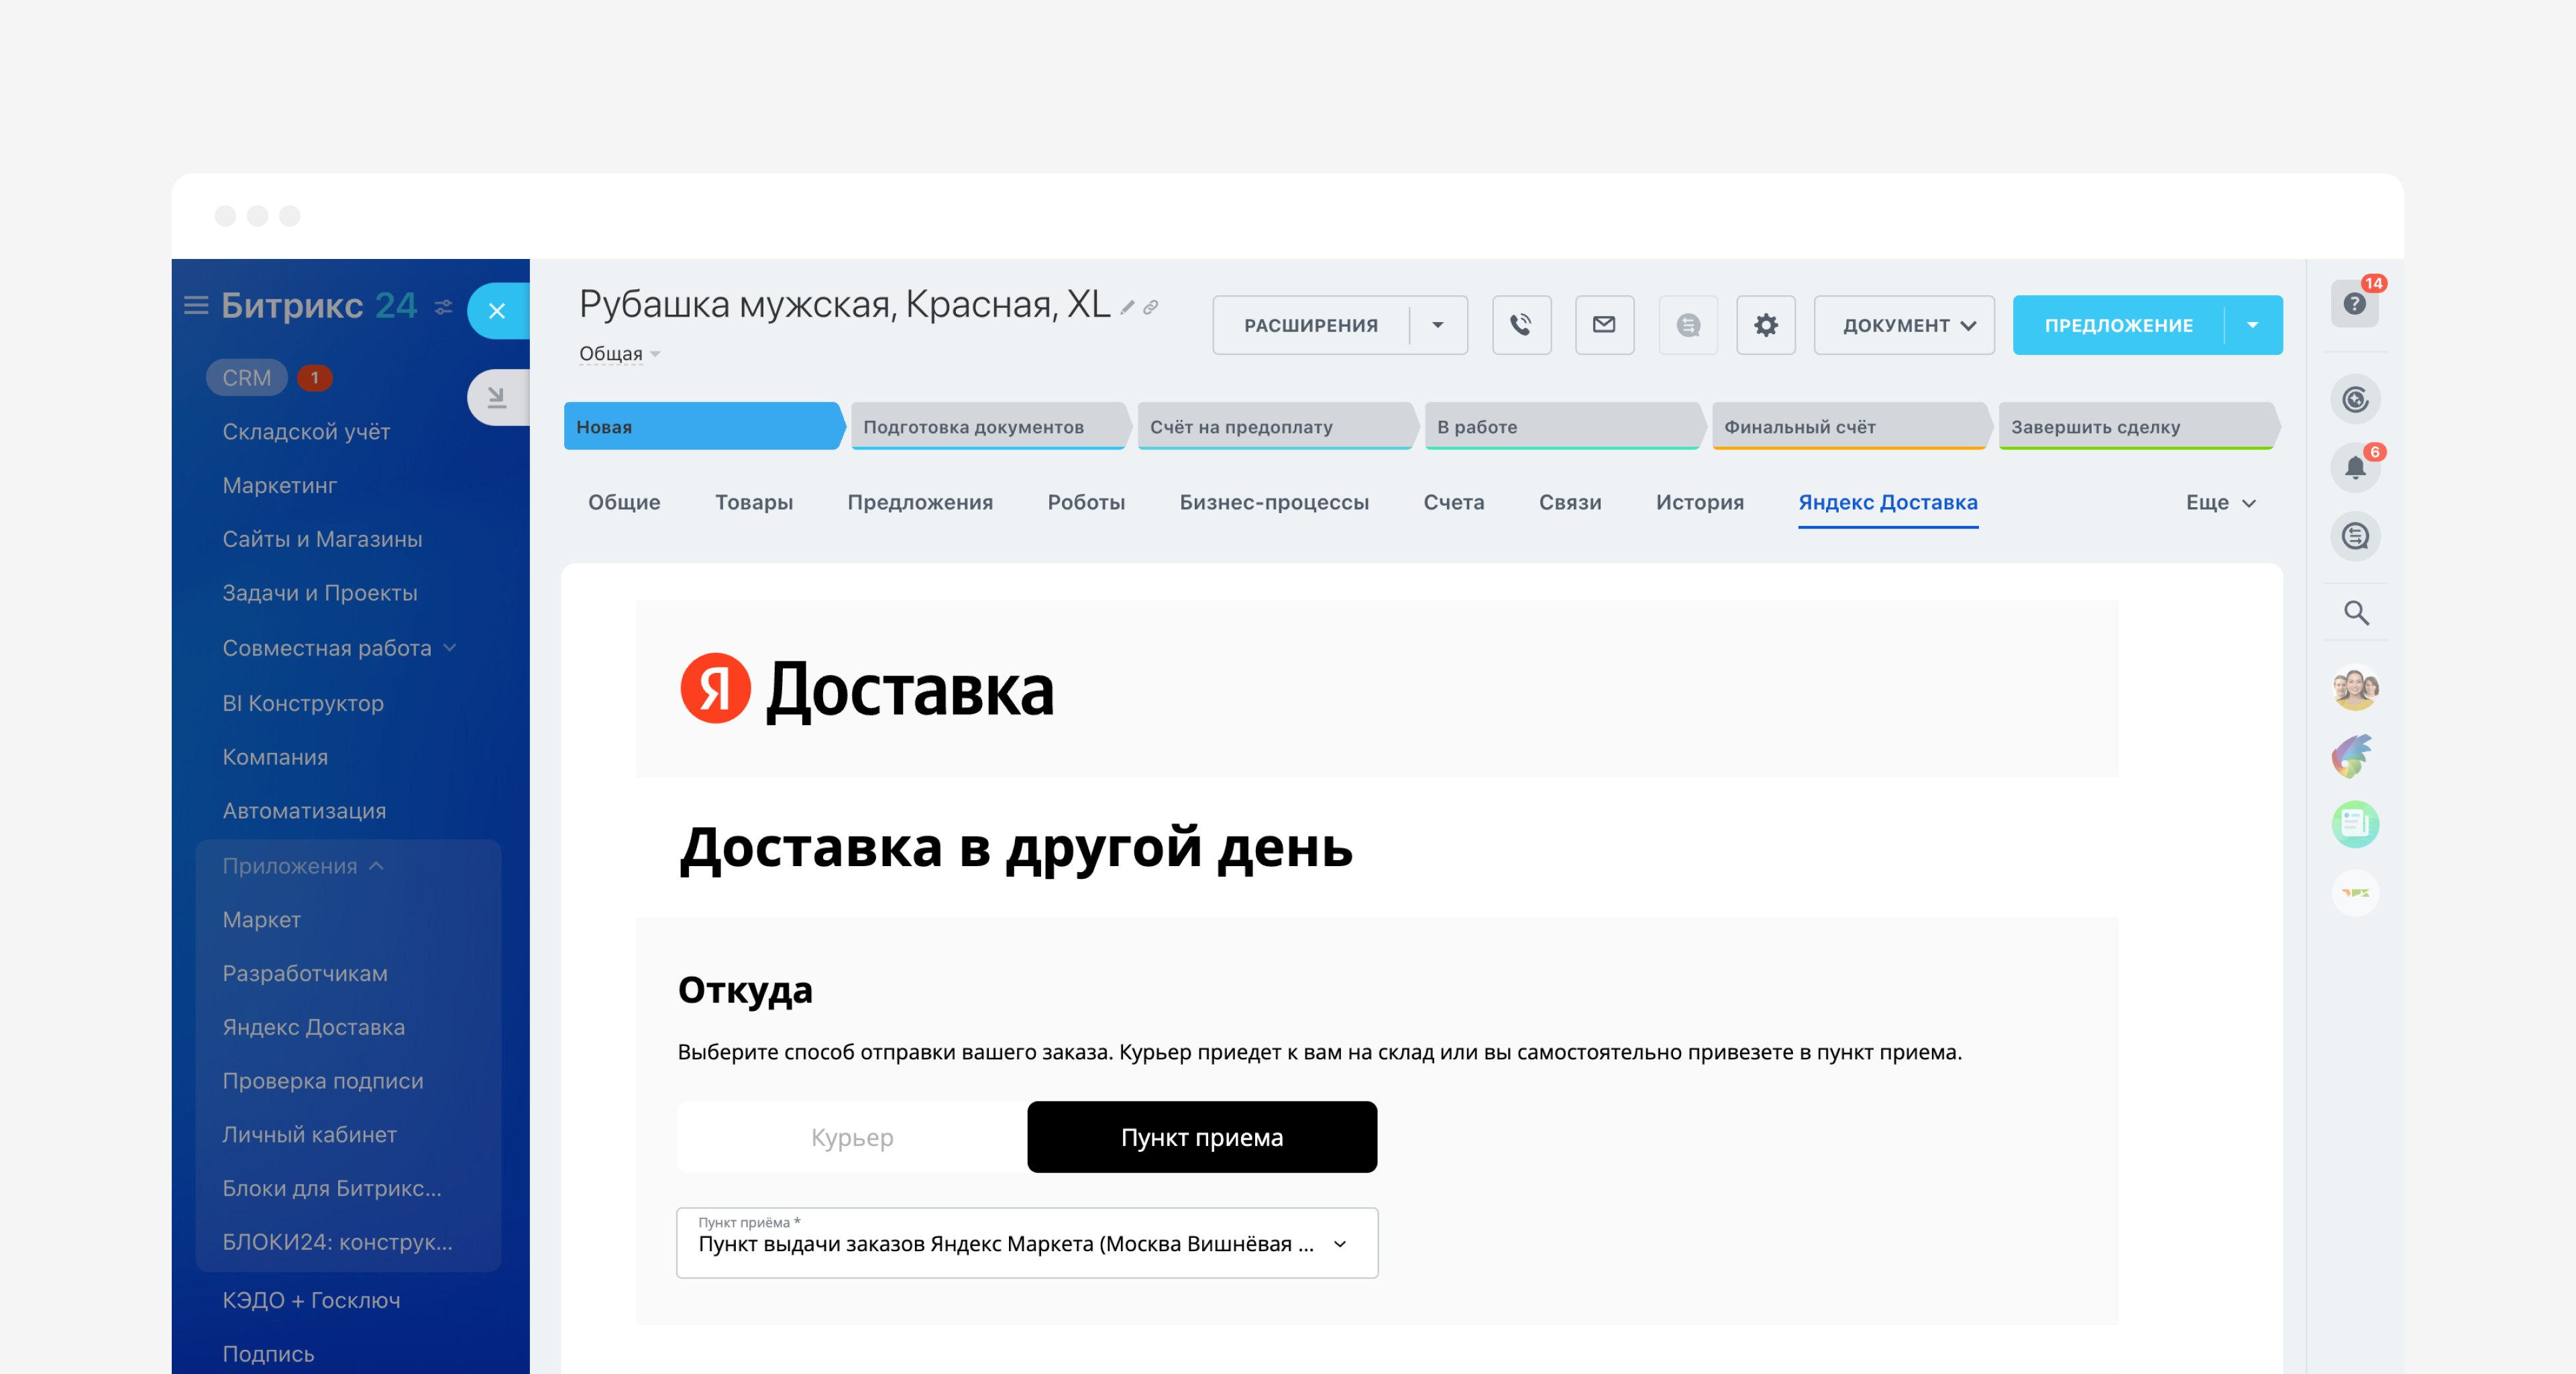Open the colorful feather CoPilot icon
The image size is (2576, 1374).
[2353, 755]
